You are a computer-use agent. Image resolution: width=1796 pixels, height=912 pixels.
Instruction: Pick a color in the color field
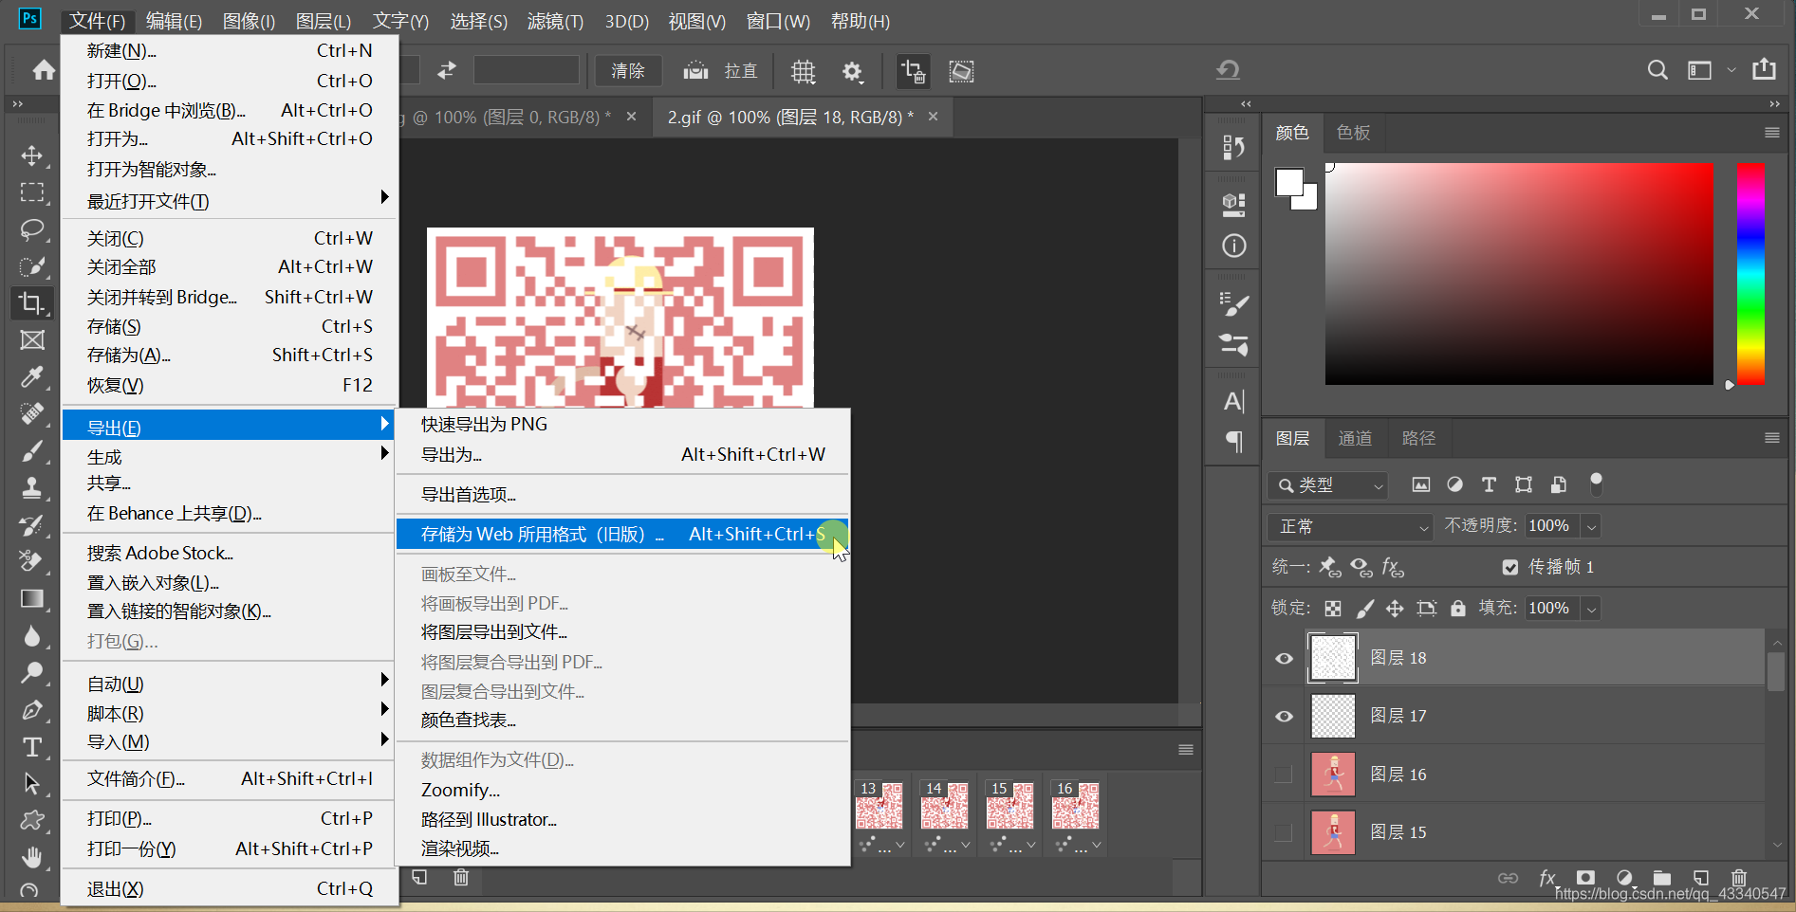pyautogui.click(x=1519, y=273)
